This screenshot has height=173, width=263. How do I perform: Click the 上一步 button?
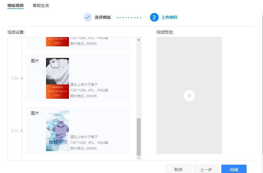[206, 170]
